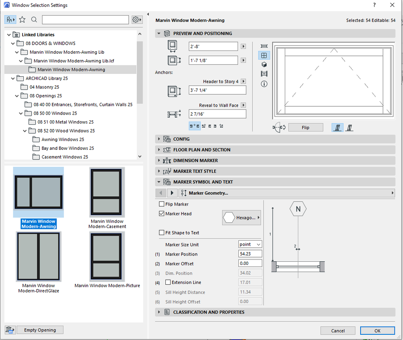Expand Marker Text Style section

tap(159, 171)
